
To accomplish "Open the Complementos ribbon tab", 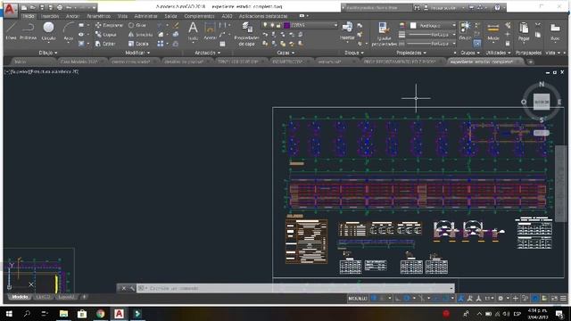I will point(199,16).
